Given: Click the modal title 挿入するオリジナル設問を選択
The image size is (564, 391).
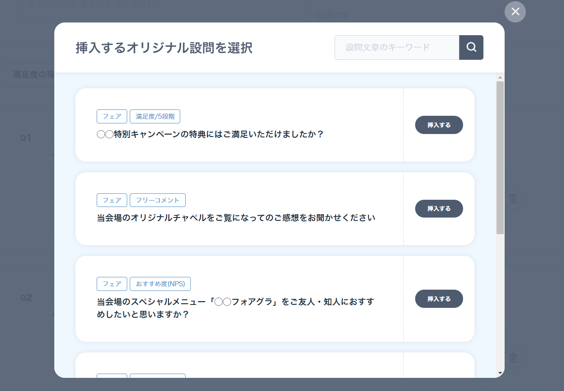Looking at the screenshot, I should pos(164,48).
